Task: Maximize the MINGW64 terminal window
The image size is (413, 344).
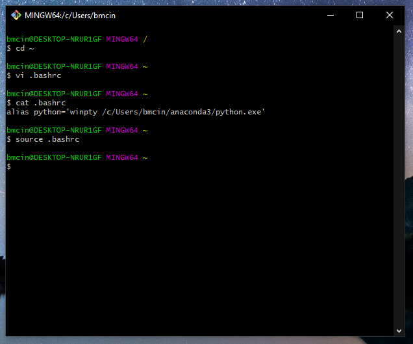Action: 360,16
